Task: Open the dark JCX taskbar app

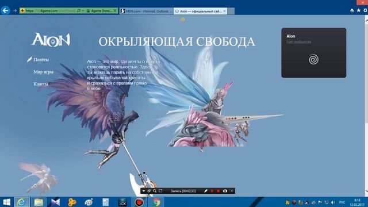Action: click(122, 202)
